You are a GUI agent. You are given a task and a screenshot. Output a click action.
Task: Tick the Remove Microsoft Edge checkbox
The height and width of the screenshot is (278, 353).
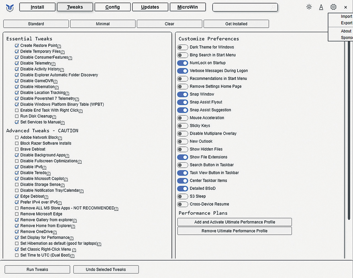(17, 214)
